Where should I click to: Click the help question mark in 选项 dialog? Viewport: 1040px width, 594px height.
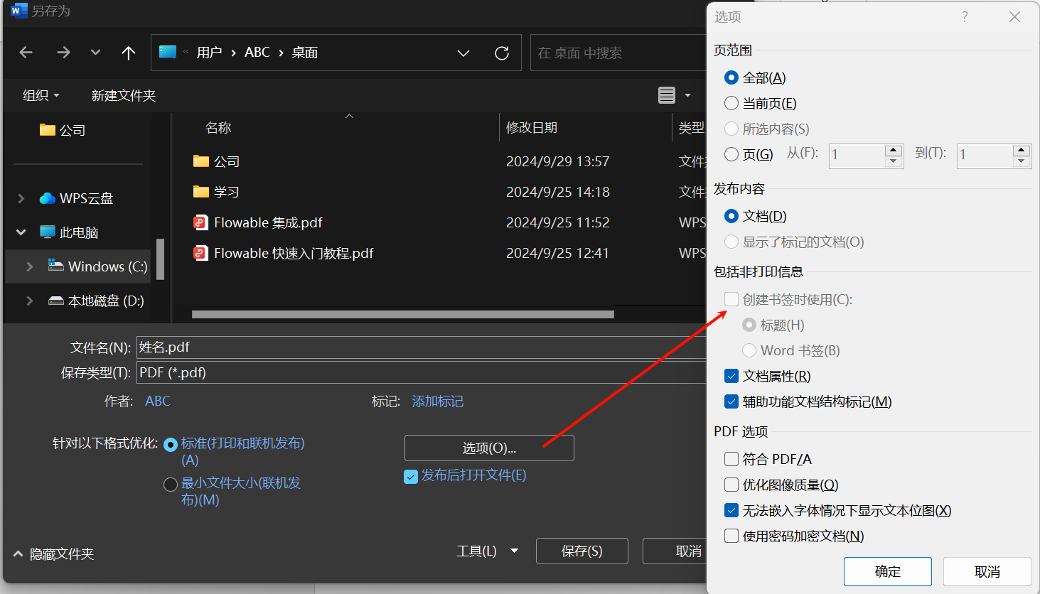click(965, 17)
